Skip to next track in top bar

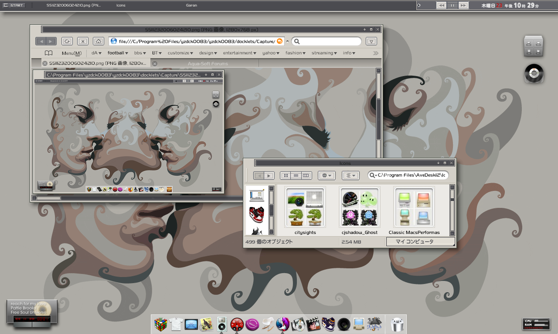pos(463,5)
